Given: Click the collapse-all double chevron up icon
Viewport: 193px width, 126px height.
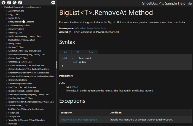Looking at the screenshot, I should 9,2.
